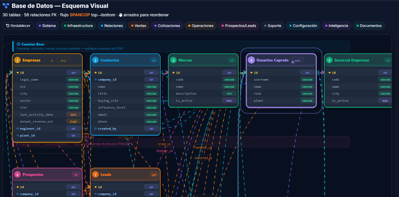Click the primary key diamond in Prospectos id row

(17, 187)
